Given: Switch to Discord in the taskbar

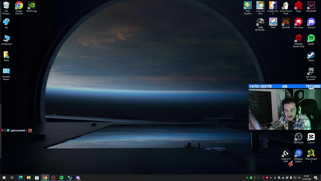Looking at the screenshot, I should coord(78,178).
